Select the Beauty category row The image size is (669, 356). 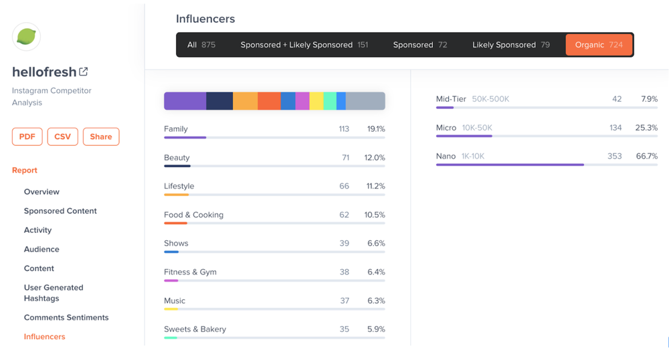274,159
